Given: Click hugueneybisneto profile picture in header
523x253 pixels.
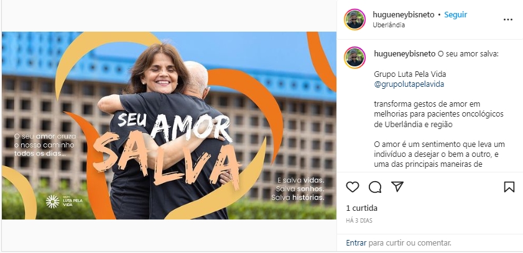Looking at the screenshot, I should point(355,20).
